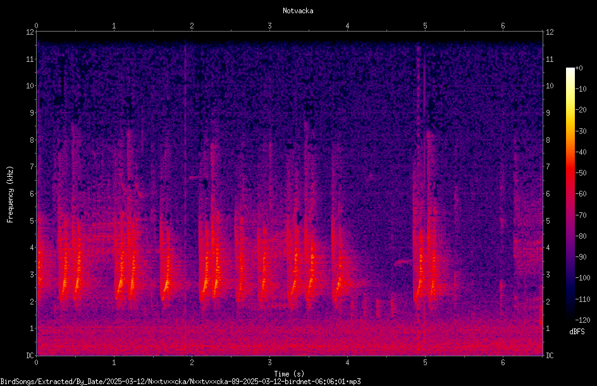
Task: Click the Notvacka title text
Action: pos(298,11)
